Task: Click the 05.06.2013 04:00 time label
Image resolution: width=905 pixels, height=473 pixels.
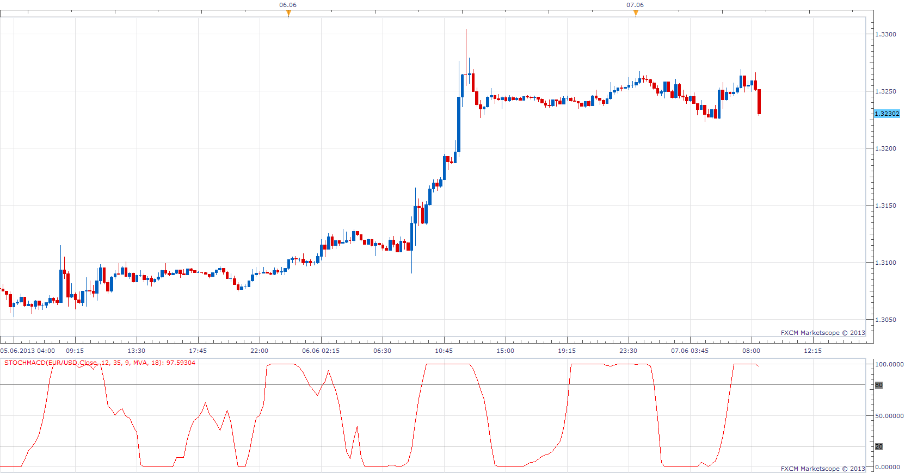Action: [x=28, y=351]
